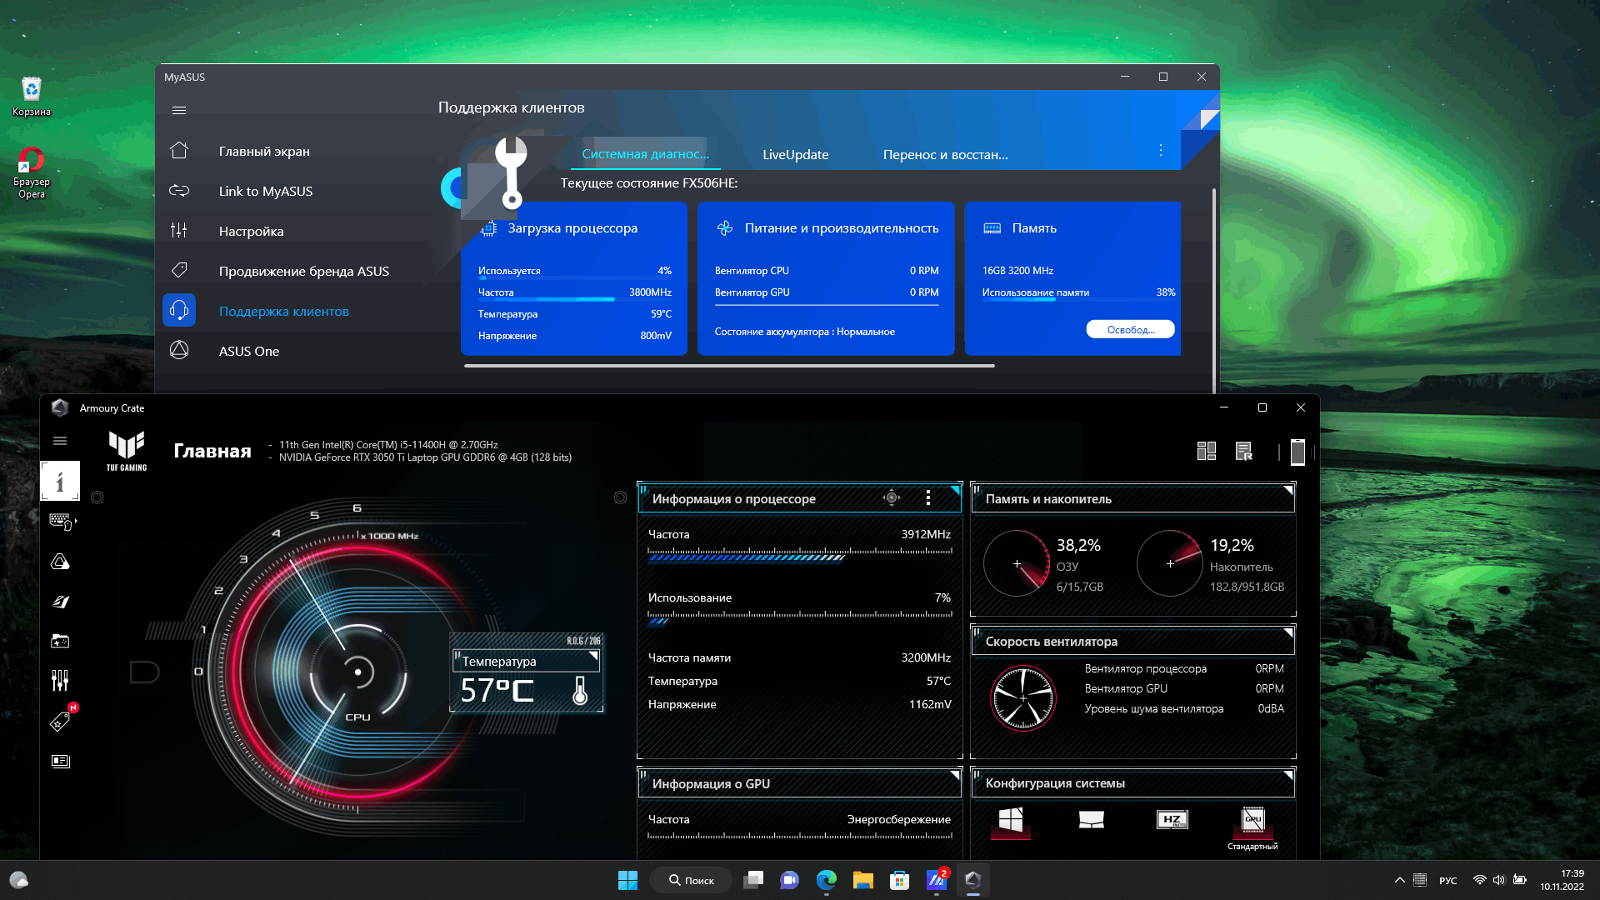Open Aura Sync triangle icon in sidebar

(x=60, y=562)
